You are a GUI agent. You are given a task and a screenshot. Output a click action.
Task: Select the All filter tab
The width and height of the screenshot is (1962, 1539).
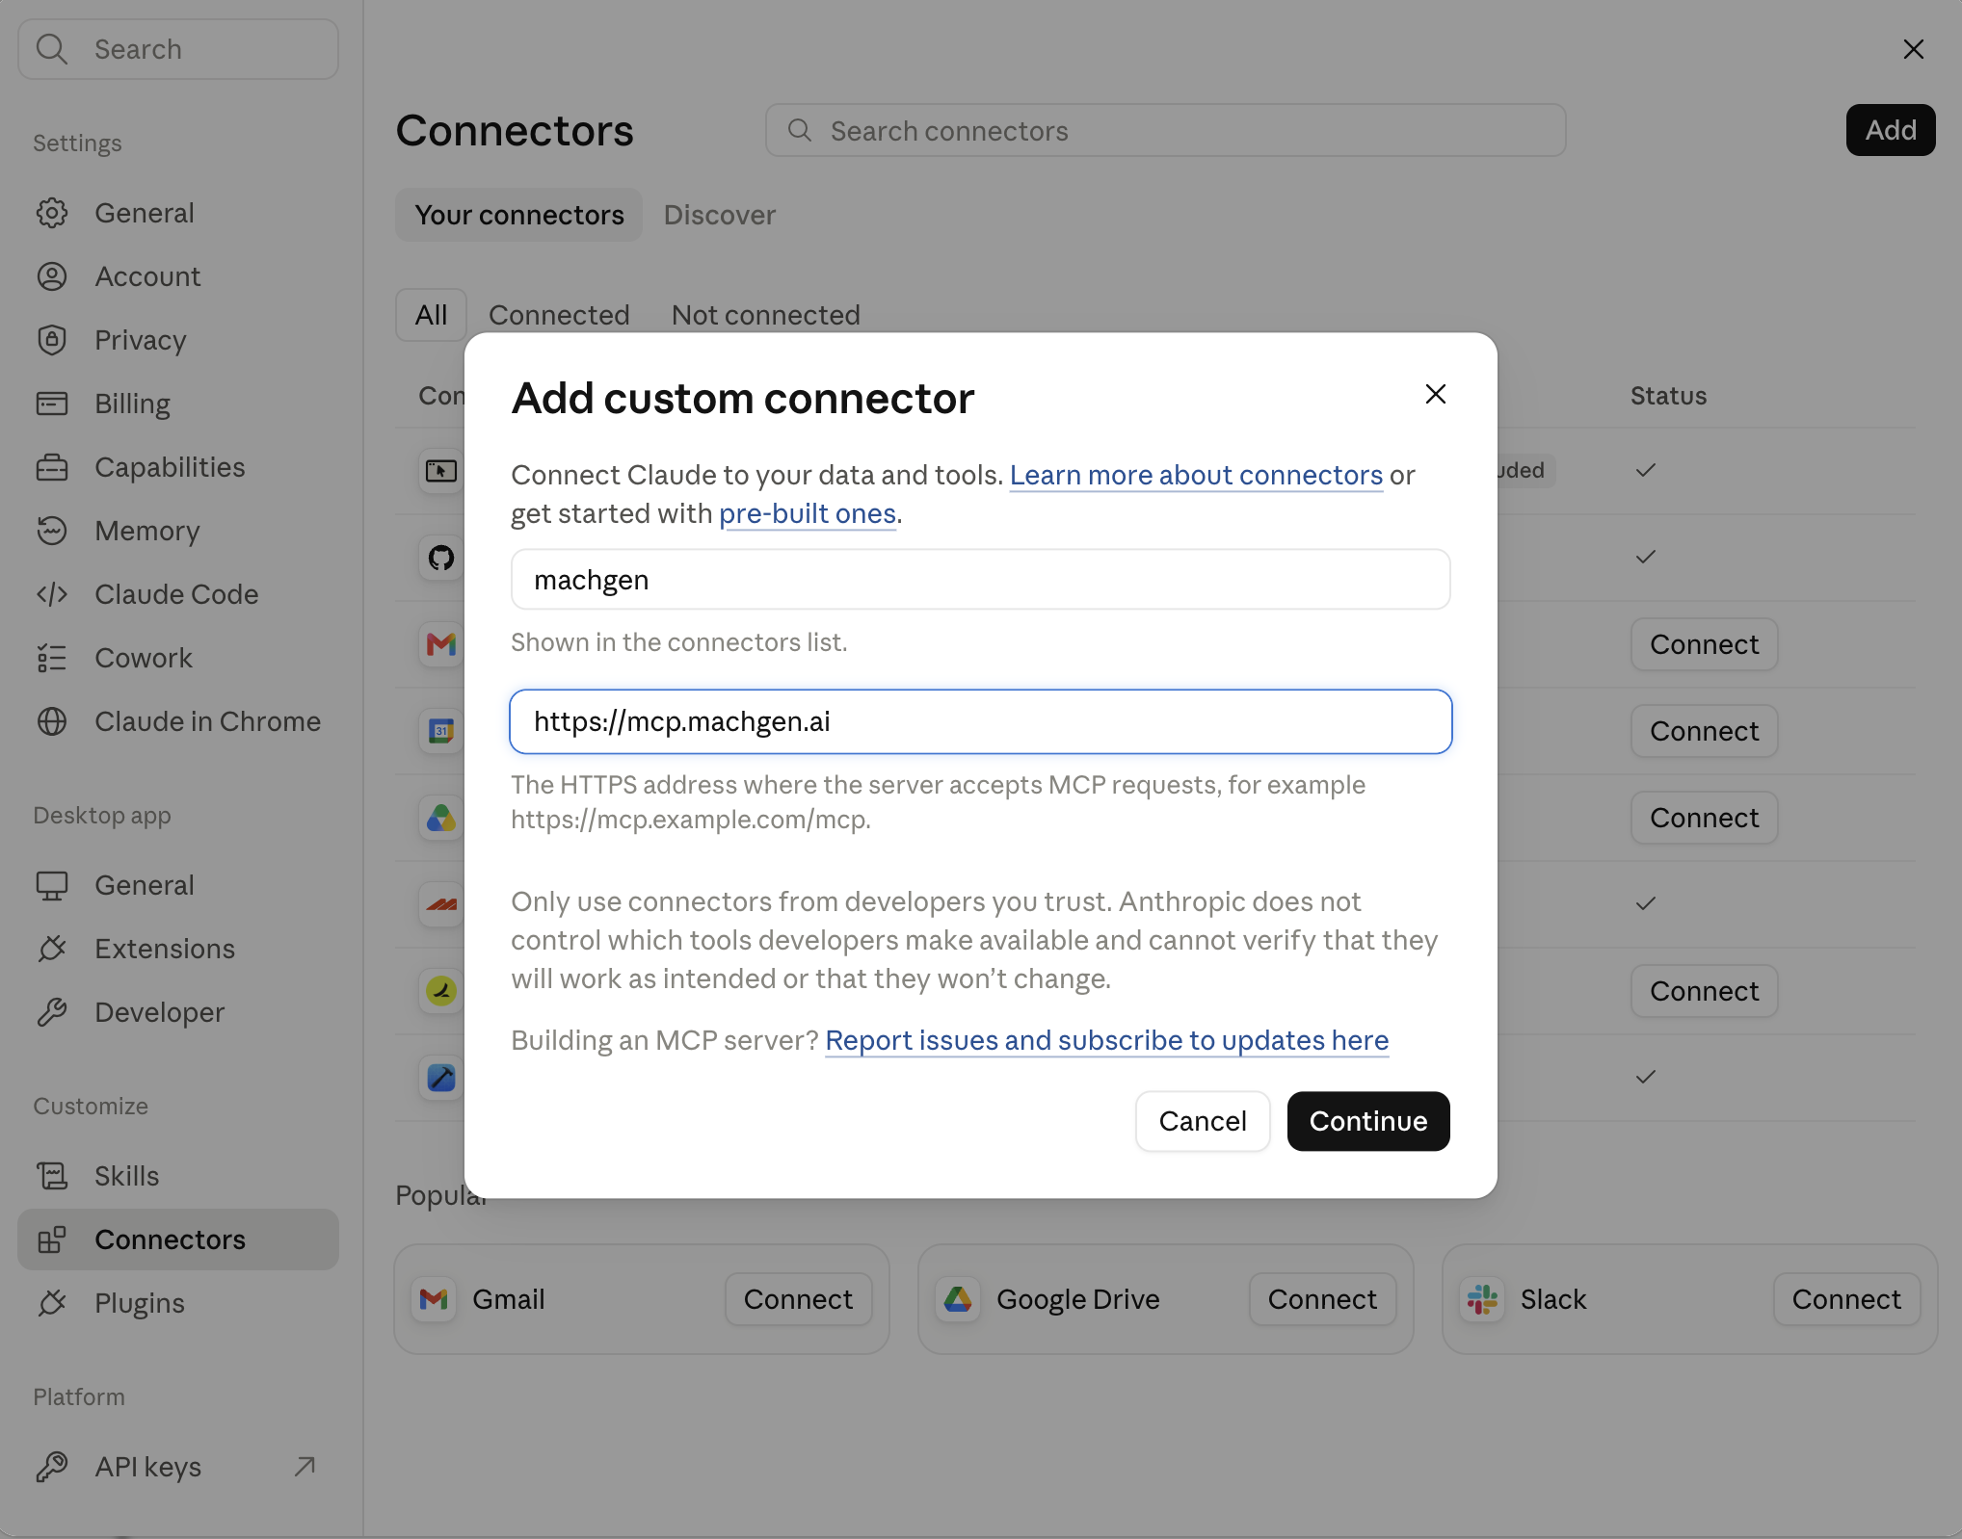431,315
